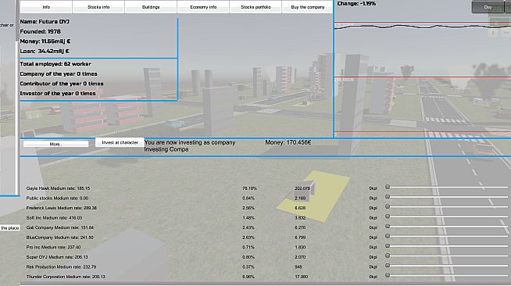511x286 pixels.
Task: Click 'Soft Inc Medium rate: 416.03' row
Action: click(54, 217)
